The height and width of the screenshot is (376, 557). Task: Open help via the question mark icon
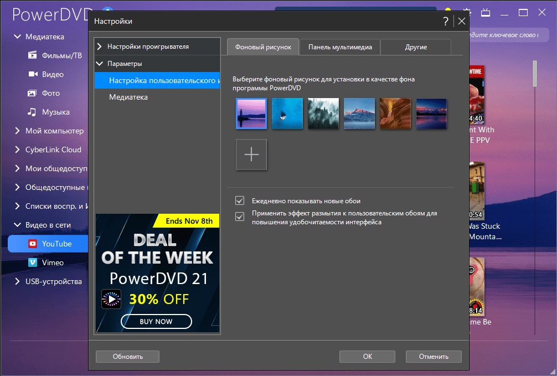[446, 22]
